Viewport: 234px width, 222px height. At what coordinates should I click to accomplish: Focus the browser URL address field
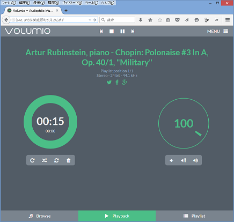tap(52, 20)
